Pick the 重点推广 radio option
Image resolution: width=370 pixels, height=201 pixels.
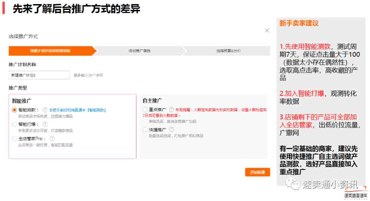145,110
